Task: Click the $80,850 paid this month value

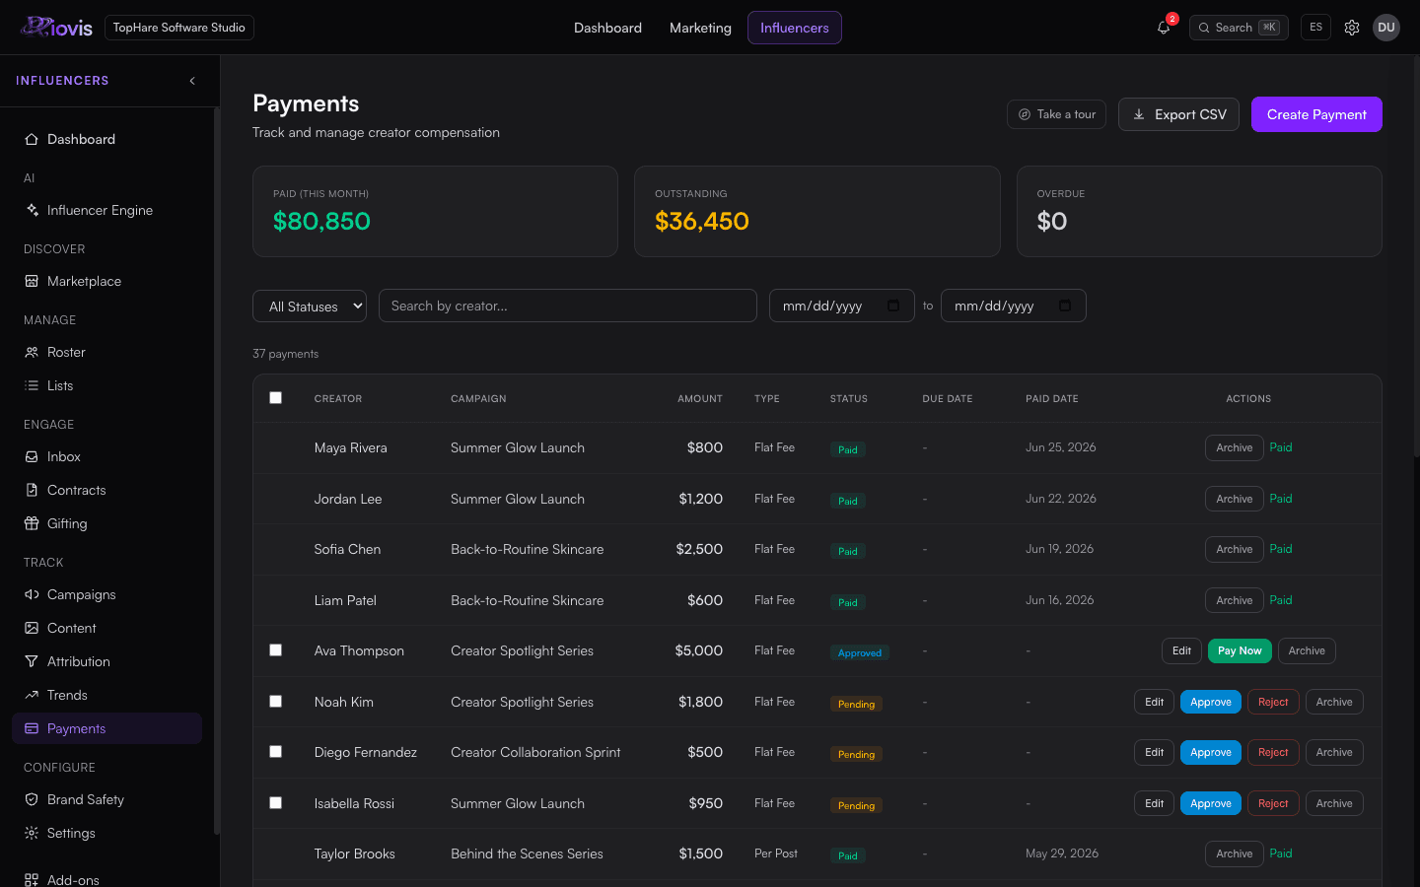Action: click(321, 221)
